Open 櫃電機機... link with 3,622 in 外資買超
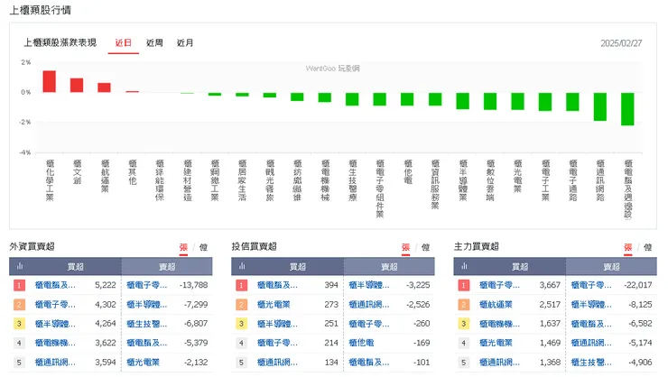Image resolution: width=668 pixels, height=377 pixels. pos(55,343)
